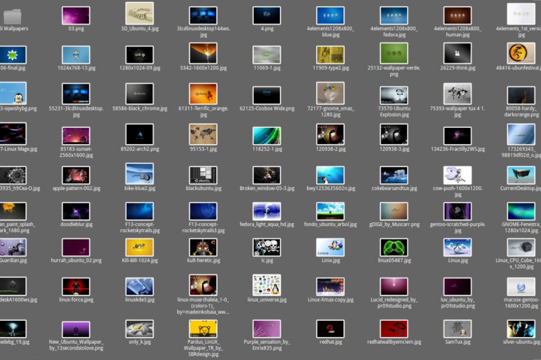Choose the 118252-1.jpg wallpaper thumbnail
541x360 pixels.
[x=266, y=135]
